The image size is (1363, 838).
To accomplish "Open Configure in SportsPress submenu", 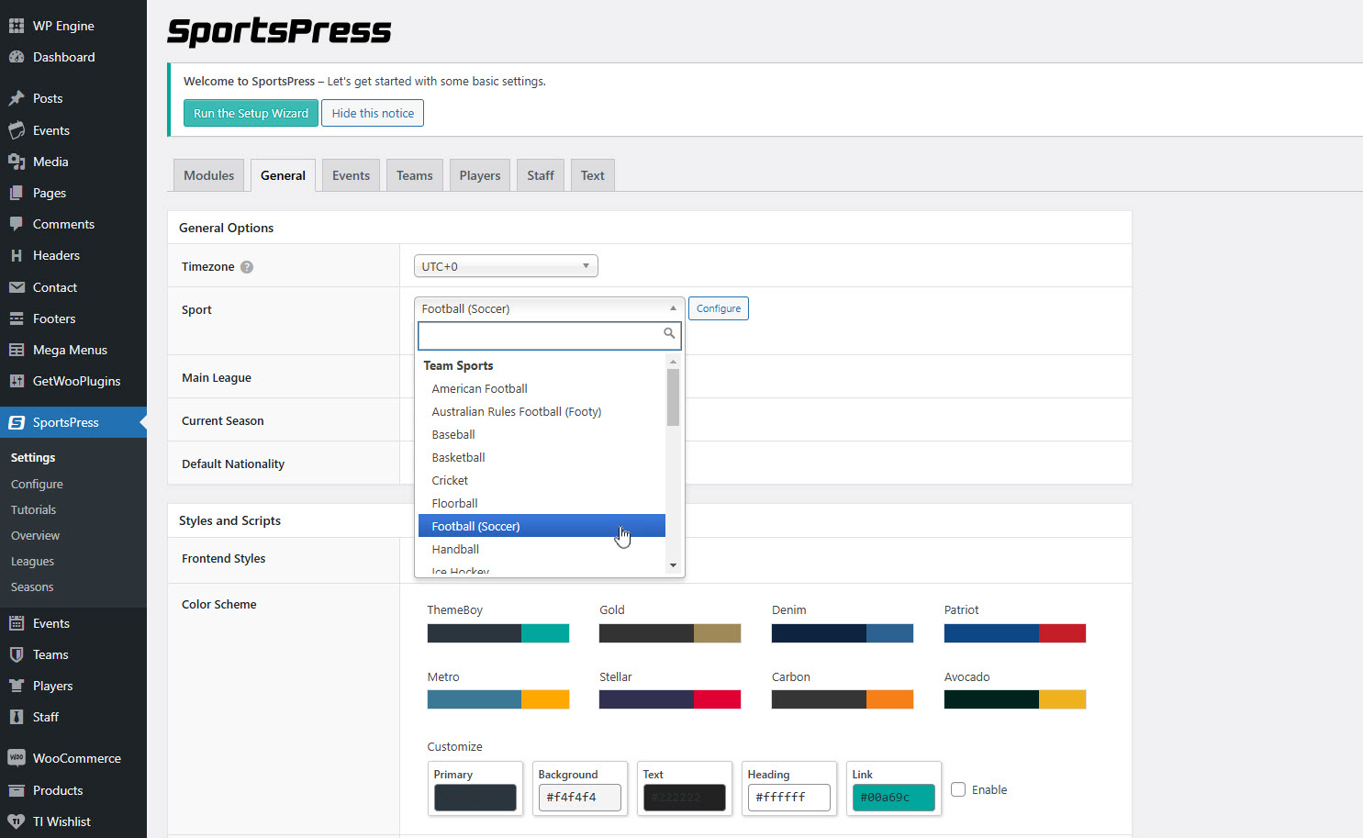I will click(37, 484).
